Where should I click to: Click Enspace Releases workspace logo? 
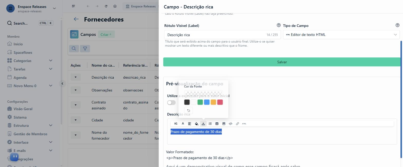pyautogui.click(x=10, y=8)
